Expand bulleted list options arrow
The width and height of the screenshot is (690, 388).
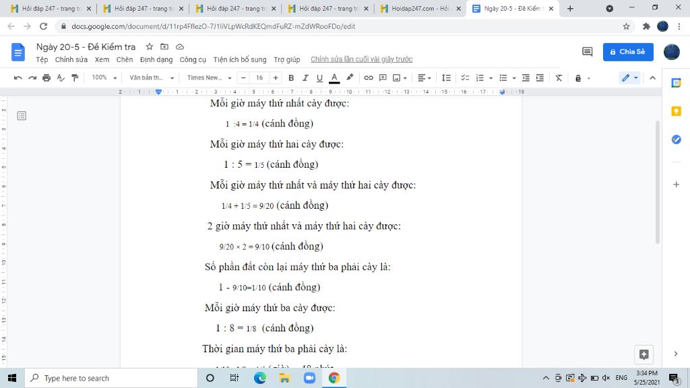pyautogui.click(x=514, y=78)
